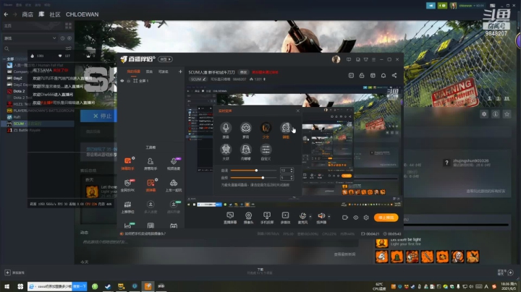521x292 pixels.
Task: Click the stepper on first voice value box
Action: coord(292,171)
